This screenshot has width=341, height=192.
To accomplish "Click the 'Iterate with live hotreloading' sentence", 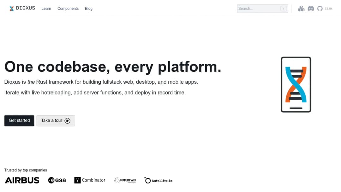I will pyautogui.click(x=95, y=93).
